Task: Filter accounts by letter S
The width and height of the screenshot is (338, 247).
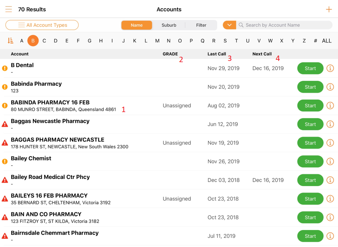Action: pyautogui.click(x=225, y=41)
